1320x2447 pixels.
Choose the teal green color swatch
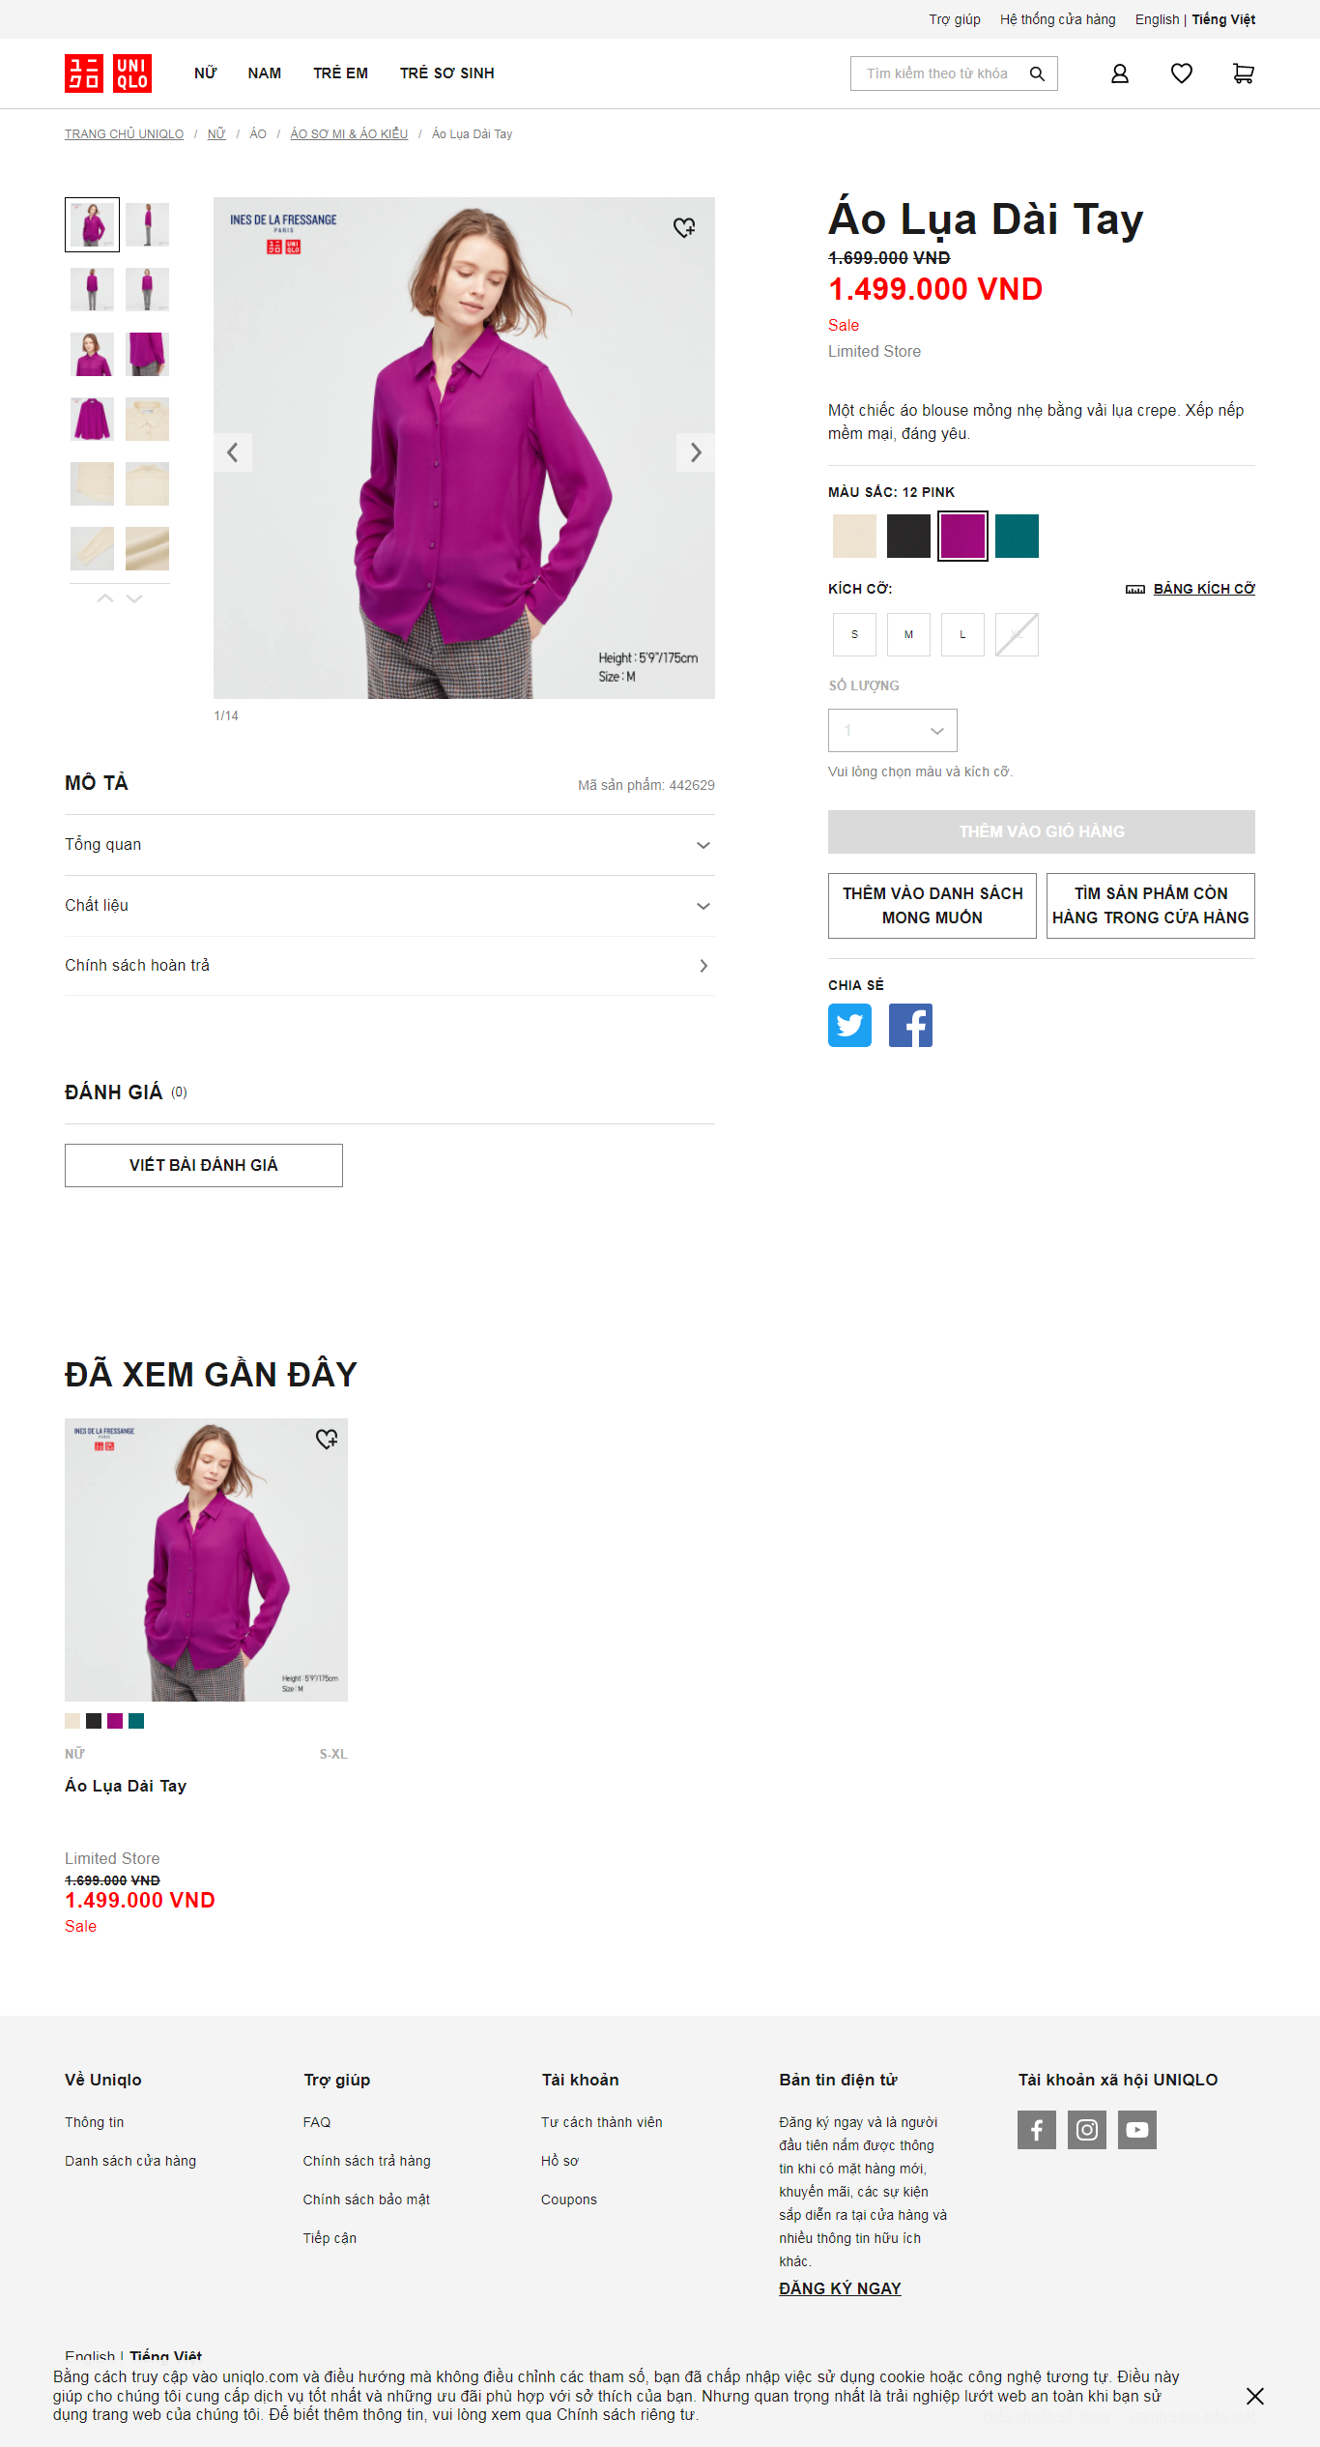(1017, 537)
